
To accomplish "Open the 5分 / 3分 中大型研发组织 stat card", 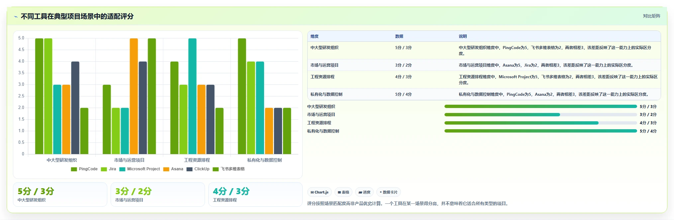I will tap(60, 194).
